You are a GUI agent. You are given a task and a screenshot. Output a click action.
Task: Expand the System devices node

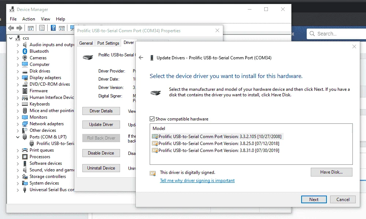pyautogui.click(x=18, y=183)
